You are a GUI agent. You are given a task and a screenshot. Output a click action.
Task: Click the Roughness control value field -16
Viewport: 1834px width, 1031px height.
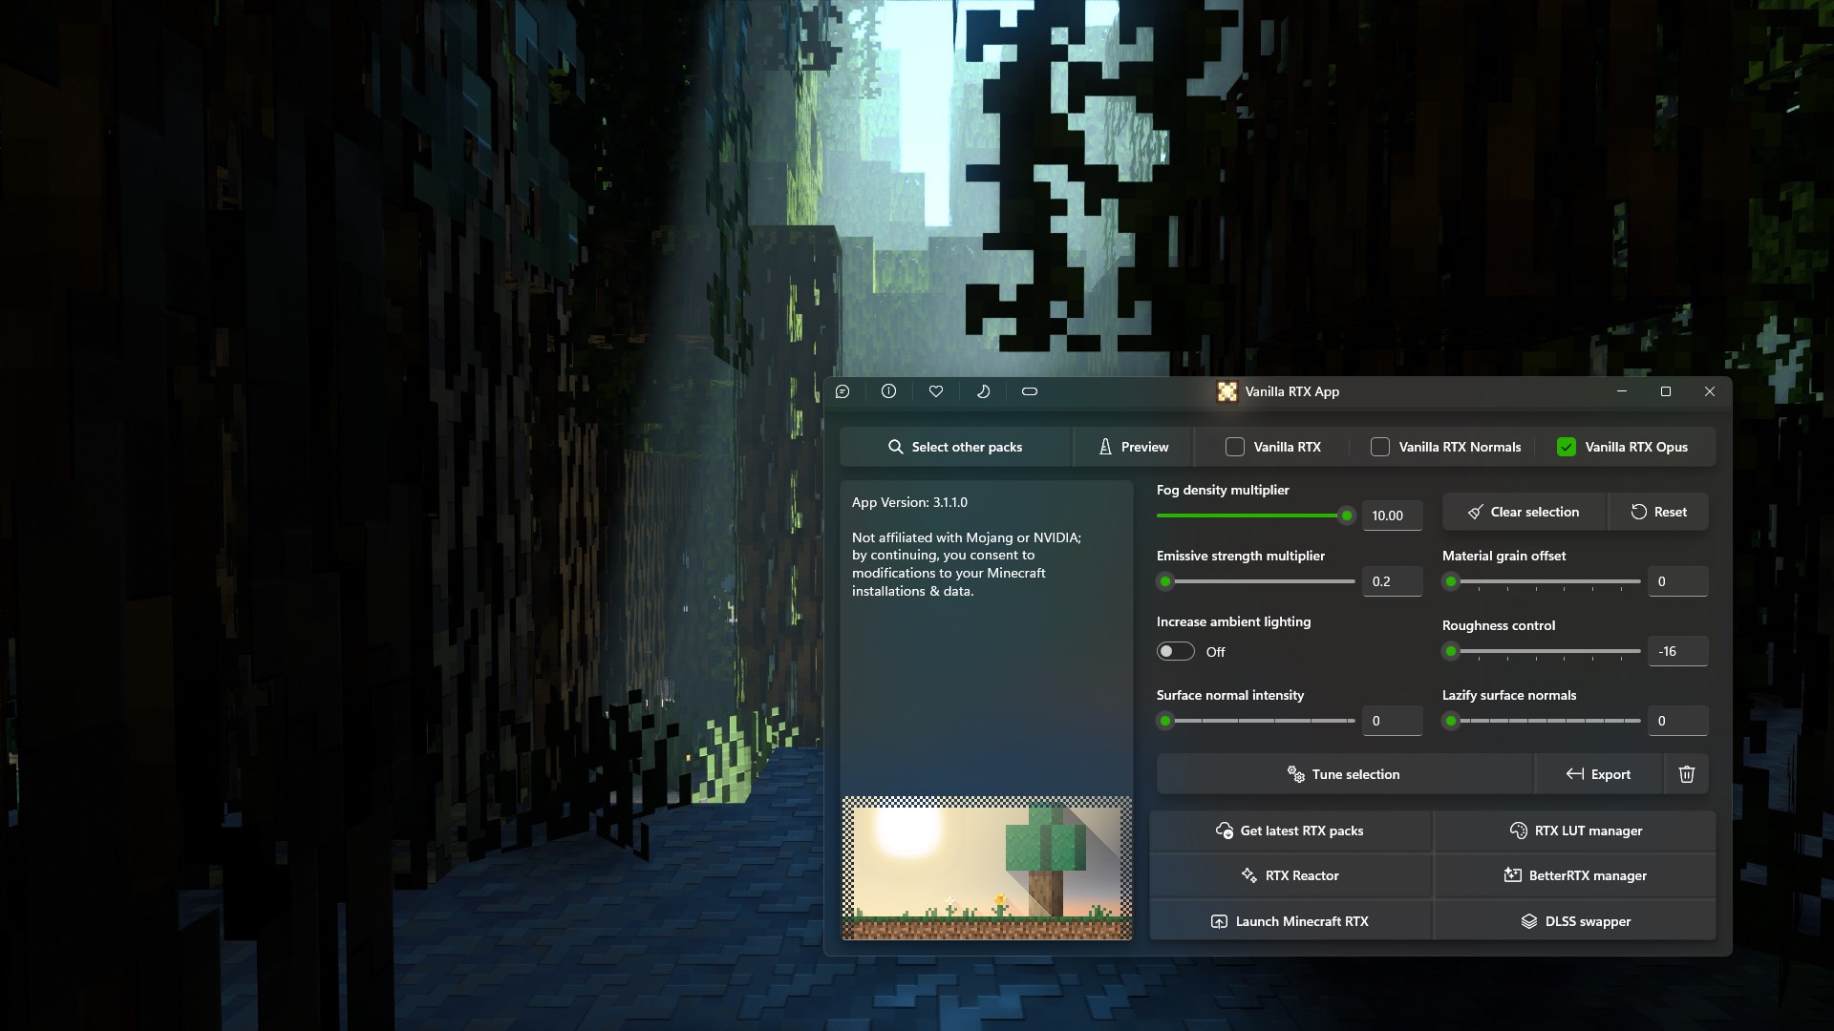point(1677,651)
